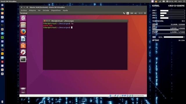Click the guest network indicator arrows
Image resolution: width=186 pixels, height=104 pixels.
tap(124, 13)
